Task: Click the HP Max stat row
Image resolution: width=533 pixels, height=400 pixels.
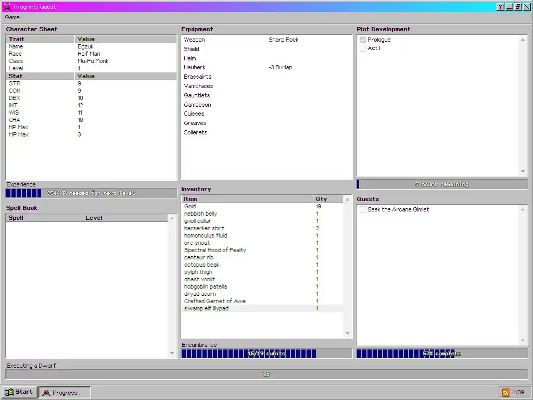Action: [x=91, y=127]
